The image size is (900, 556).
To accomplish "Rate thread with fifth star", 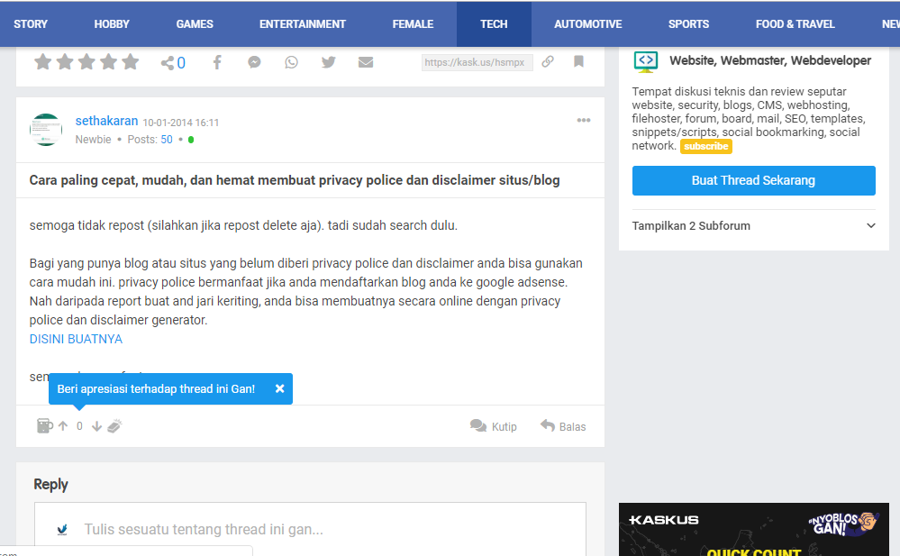I will tap(131, 61).
